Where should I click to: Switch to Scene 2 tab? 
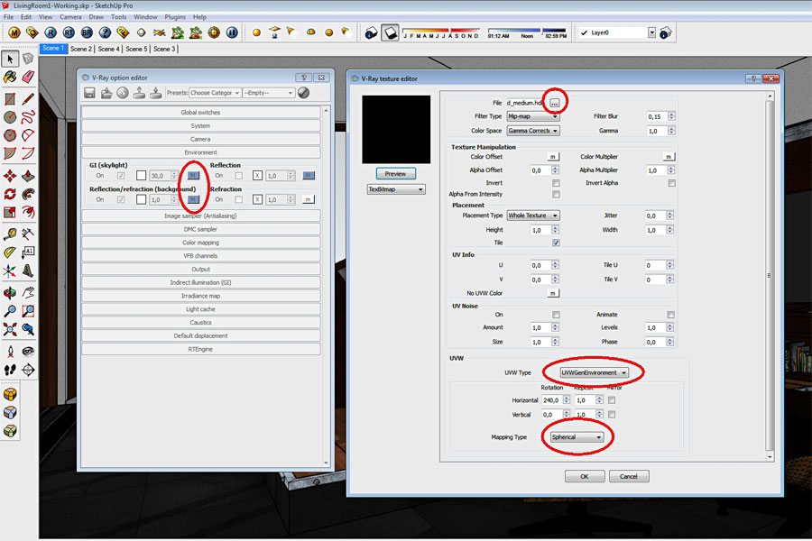pyautogui.click(x=81, y=50)
